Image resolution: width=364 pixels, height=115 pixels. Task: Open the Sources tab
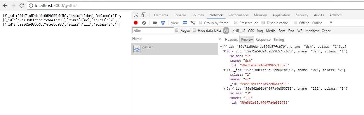tap(198, 15)
